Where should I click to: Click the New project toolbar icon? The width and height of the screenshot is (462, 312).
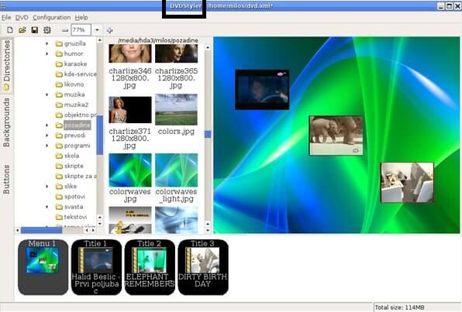(x=10, y=30)
